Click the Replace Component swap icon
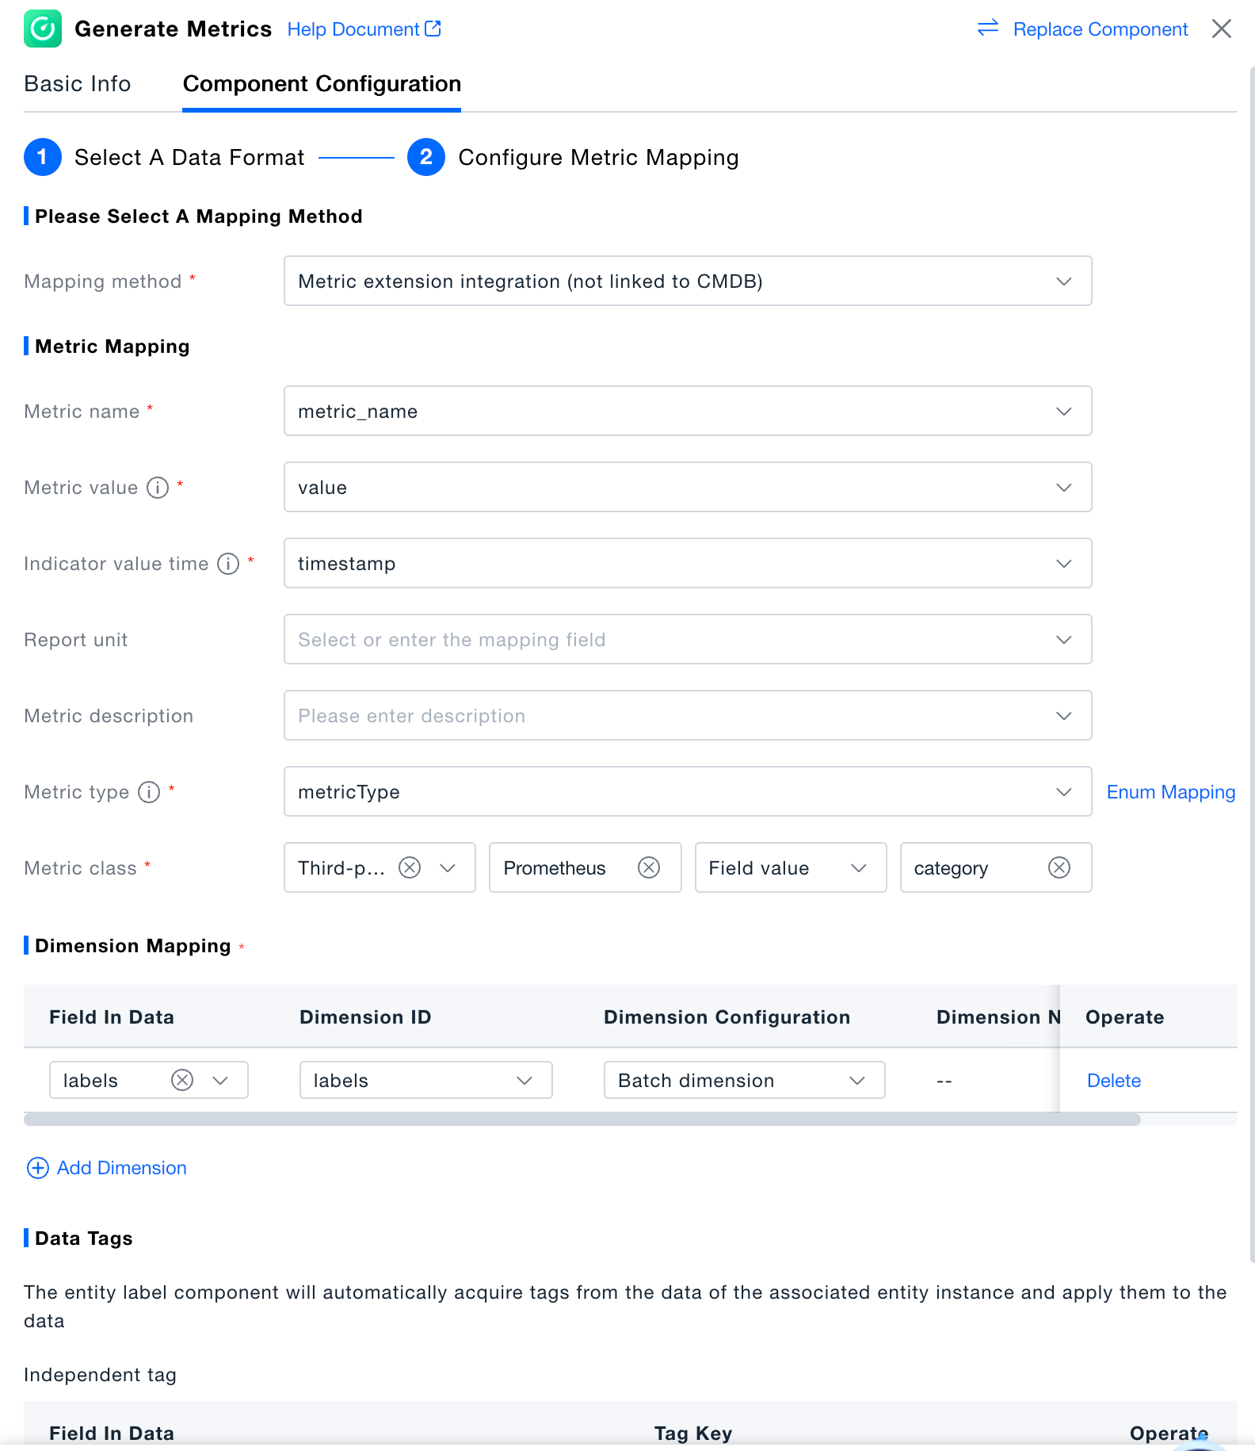 (988, 29)
